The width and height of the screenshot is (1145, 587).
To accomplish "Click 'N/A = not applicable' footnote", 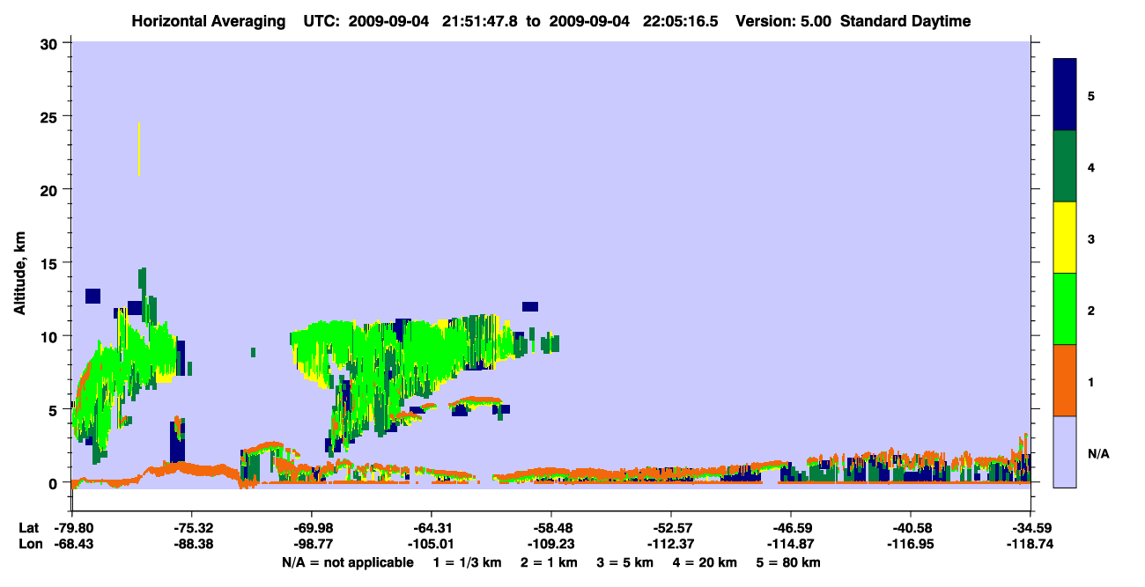I will (347, 562).
